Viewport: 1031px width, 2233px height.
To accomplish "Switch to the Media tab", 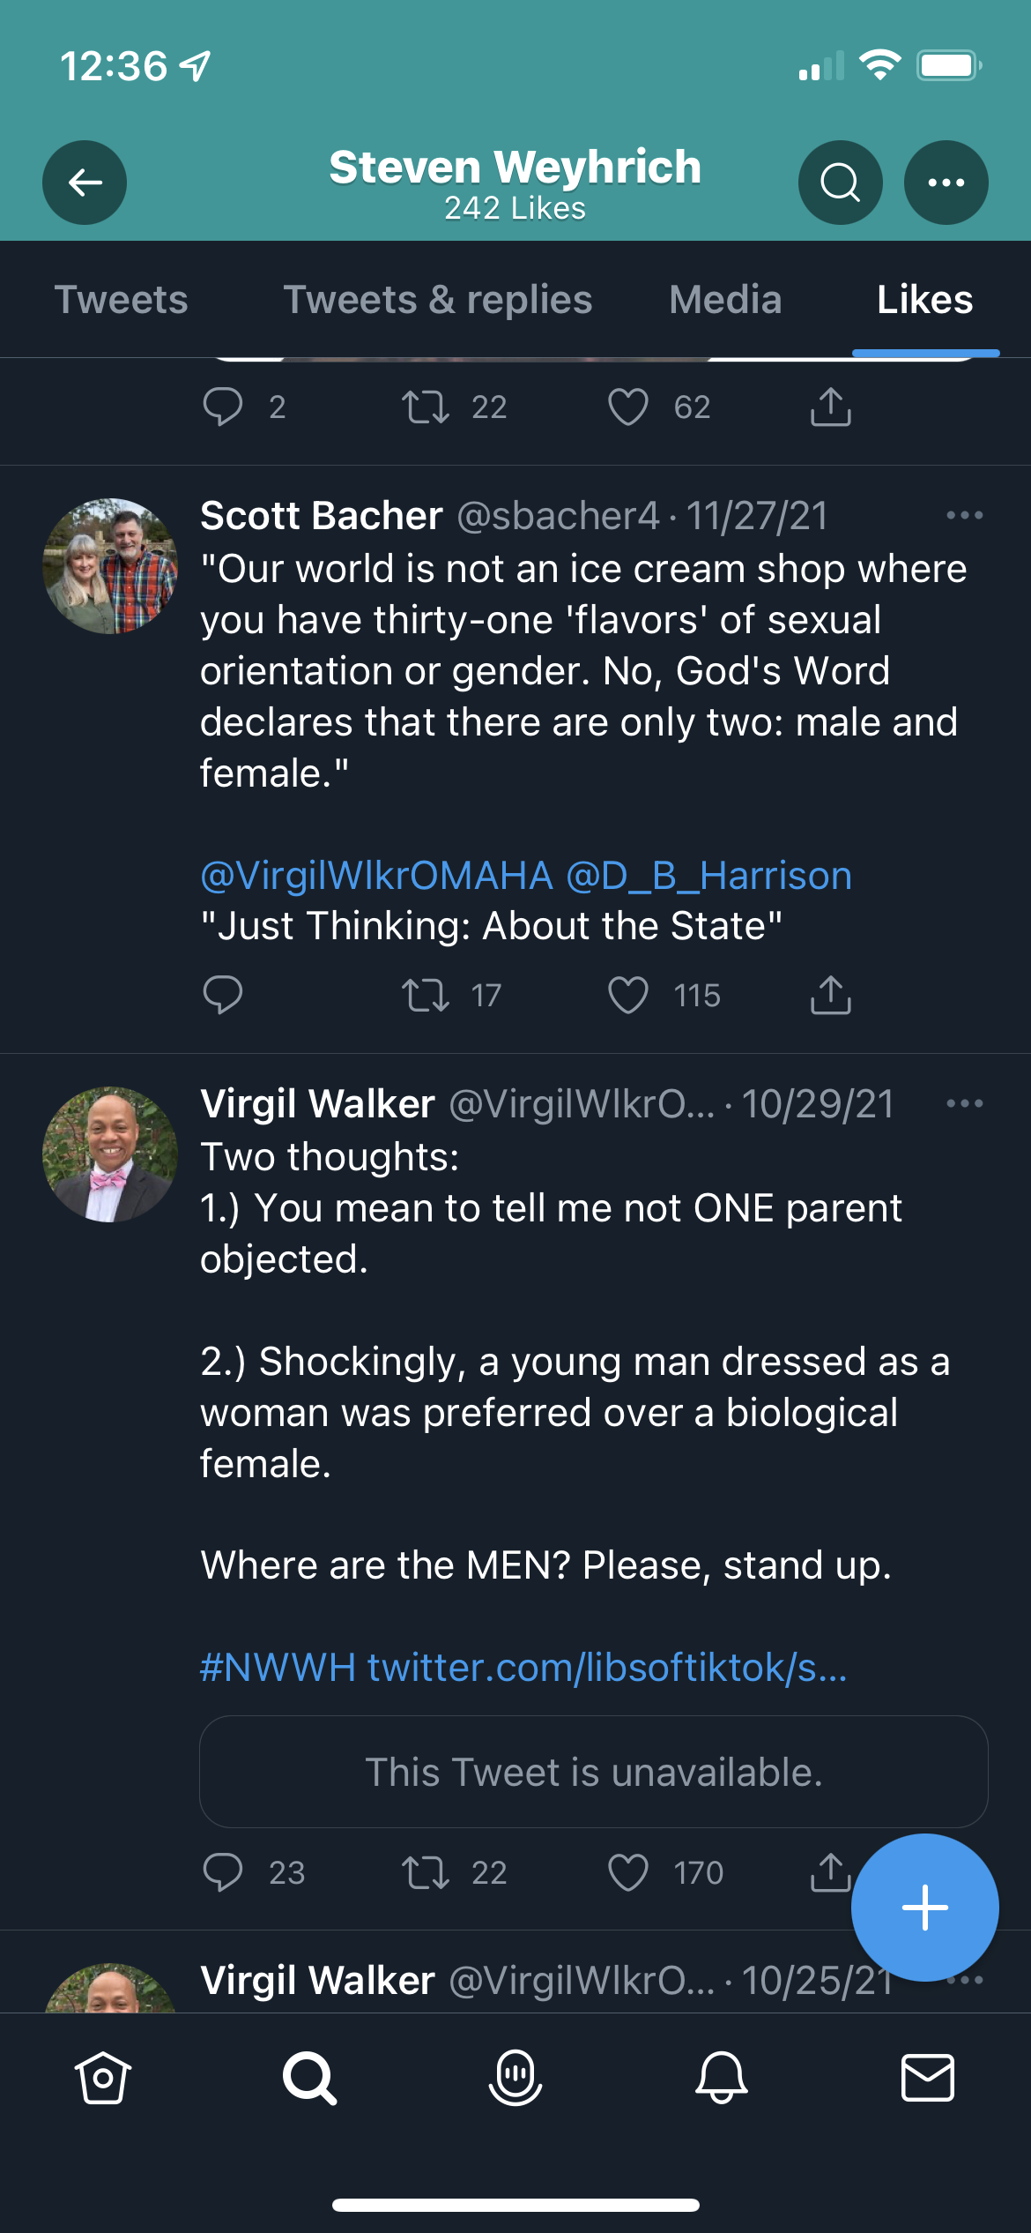I will point(725,300).
